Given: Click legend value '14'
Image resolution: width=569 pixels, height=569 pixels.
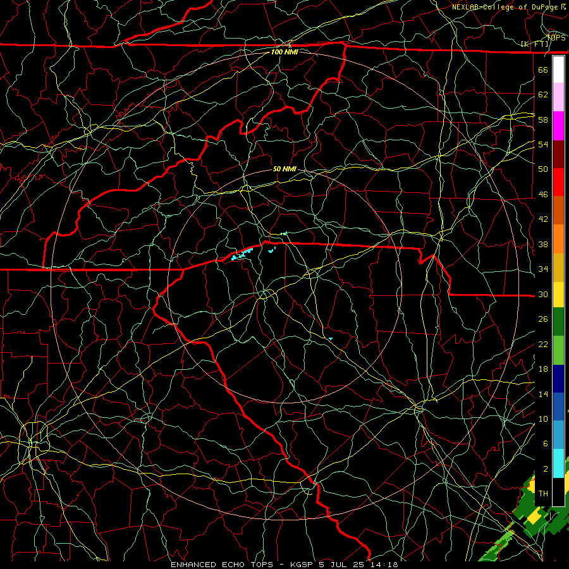Looking at the screenshot, I should tap(543, 394).
